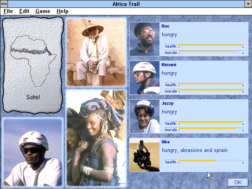Screen dimensions: 252x189
Task: Click Doc's morale bar
Action: pos(211,52)
